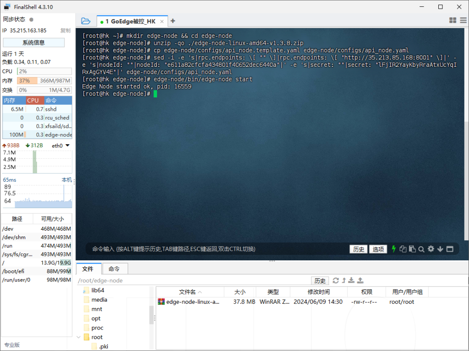Click the 系统信息 button
This screenshot has width=469, height=351.
pos(33,43)
